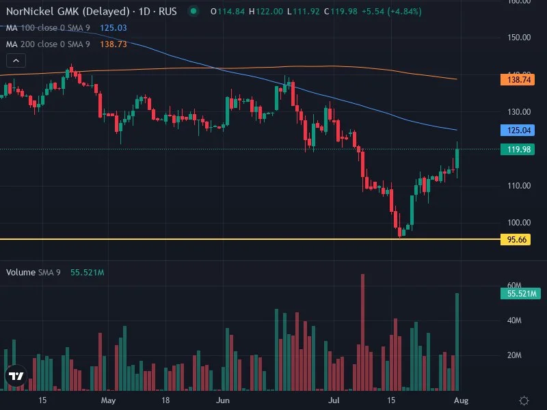Click the high price H122.00 in the header
This screenshot has height=410, width=547.
[x=266, y=12]
